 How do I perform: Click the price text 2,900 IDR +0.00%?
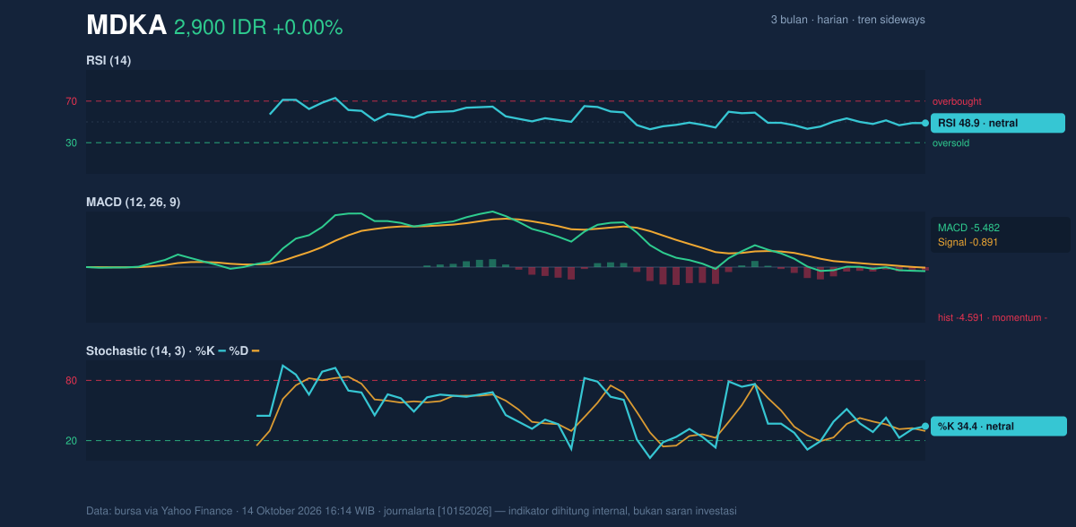[258, 28]
